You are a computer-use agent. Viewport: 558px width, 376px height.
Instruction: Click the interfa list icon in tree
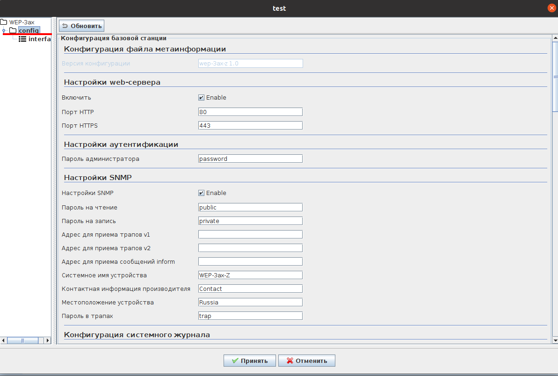point(22,39)
